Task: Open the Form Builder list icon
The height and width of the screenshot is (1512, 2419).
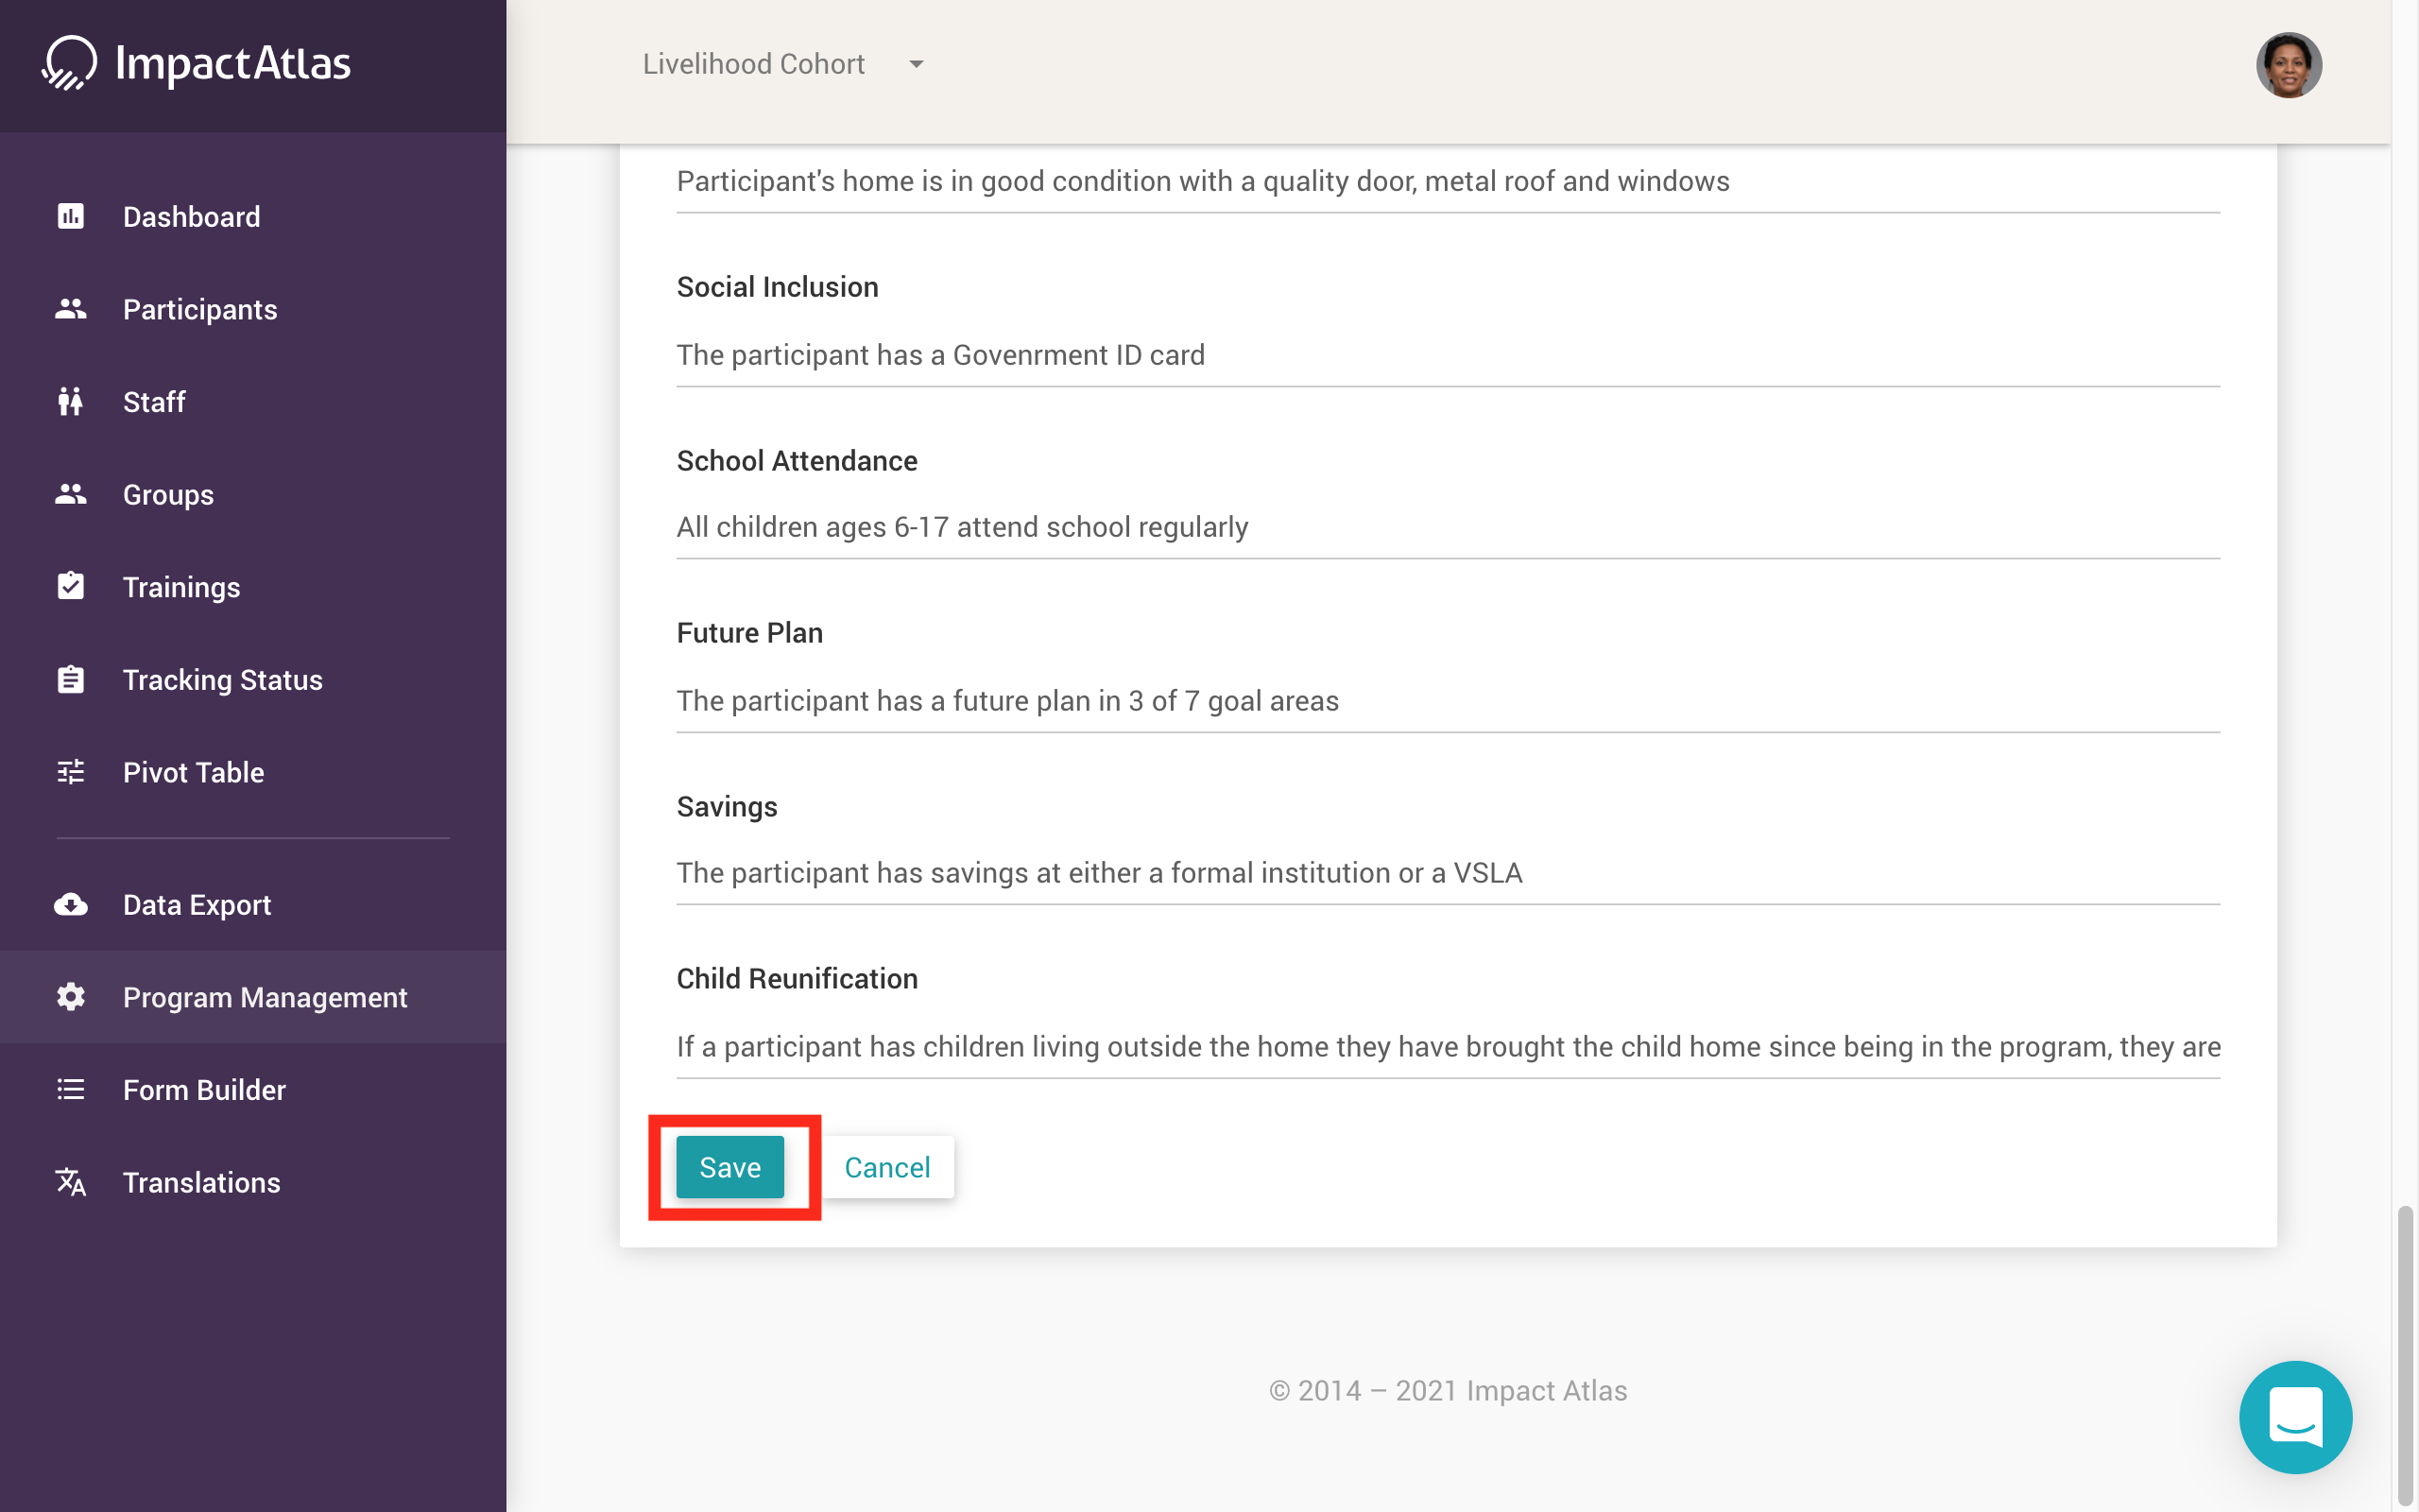Action: point(70,1089)
